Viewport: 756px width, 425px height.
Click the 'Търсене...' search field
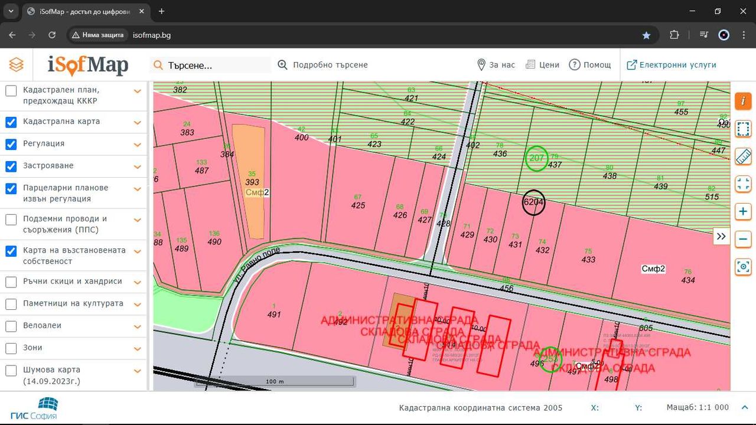tap(211, 65)
